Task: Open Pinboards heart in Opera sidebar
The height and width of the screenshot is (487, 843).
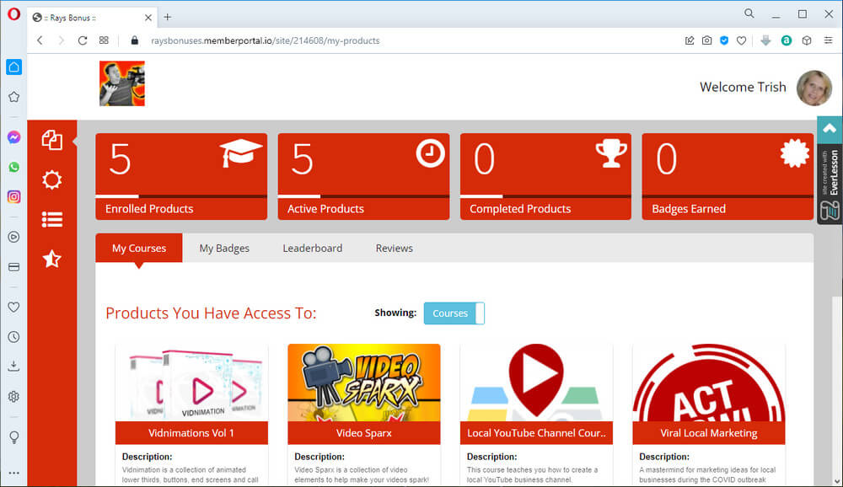Action: point(14,307)
